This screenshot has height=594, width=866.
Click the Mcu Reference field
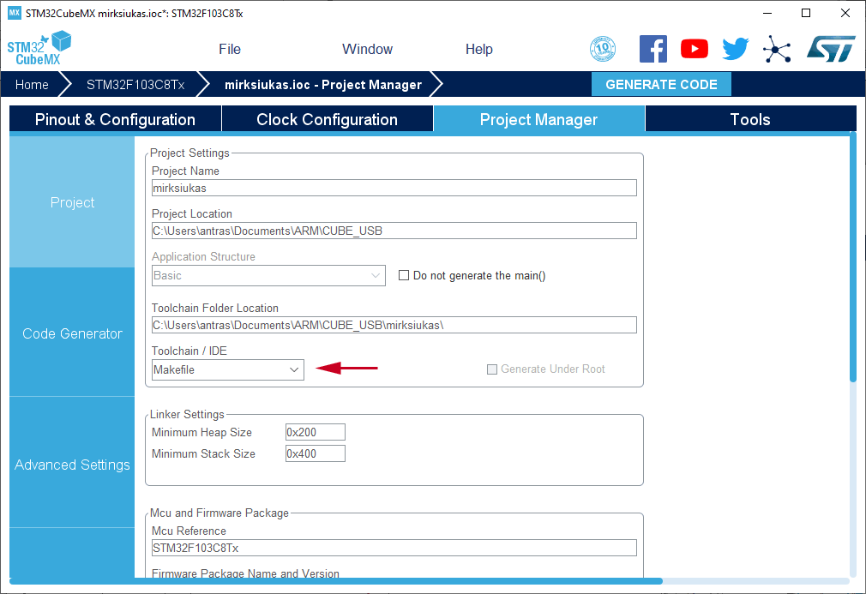tap(394, 549)
